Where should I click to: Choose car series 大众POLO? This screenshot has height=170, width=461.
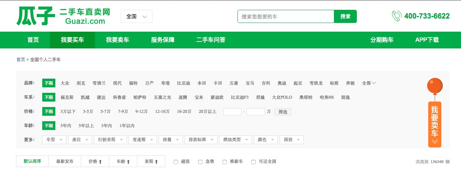click(282, 97)
